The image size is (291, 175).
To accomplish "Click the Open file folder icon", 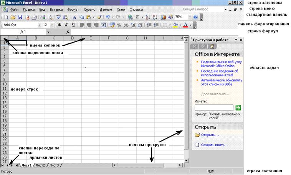I will (13, 17).
